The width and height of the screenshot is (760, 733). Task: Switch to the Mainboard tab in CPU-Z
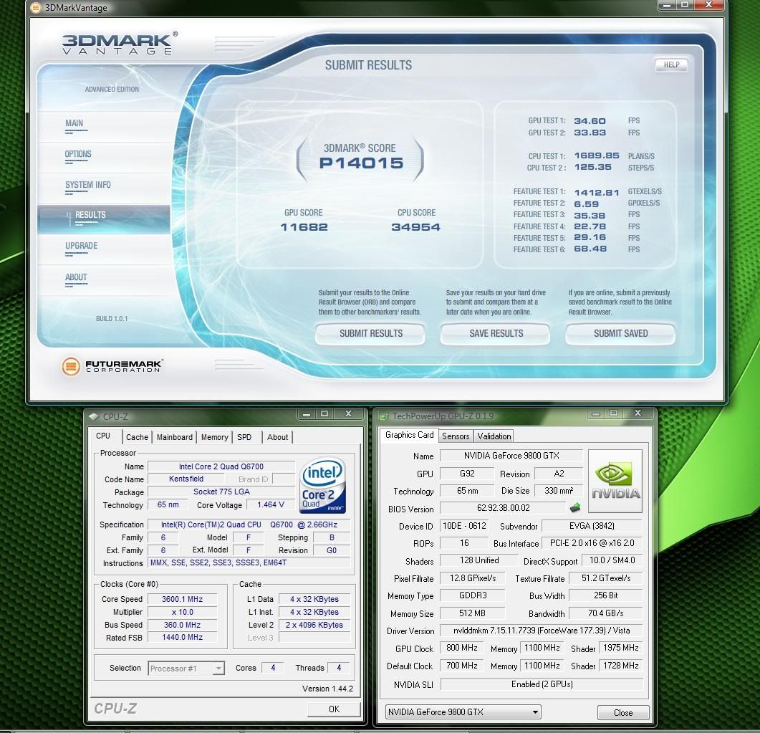[175, 437]
